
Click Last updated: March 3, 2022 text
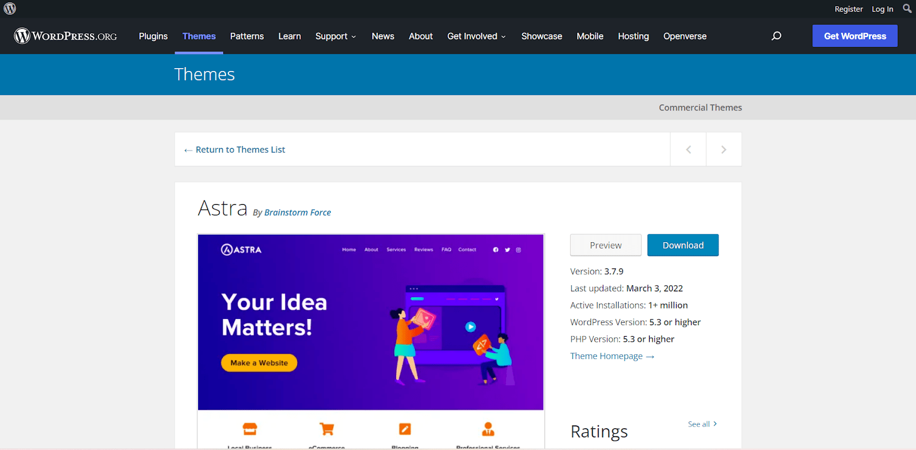[626, 289]
